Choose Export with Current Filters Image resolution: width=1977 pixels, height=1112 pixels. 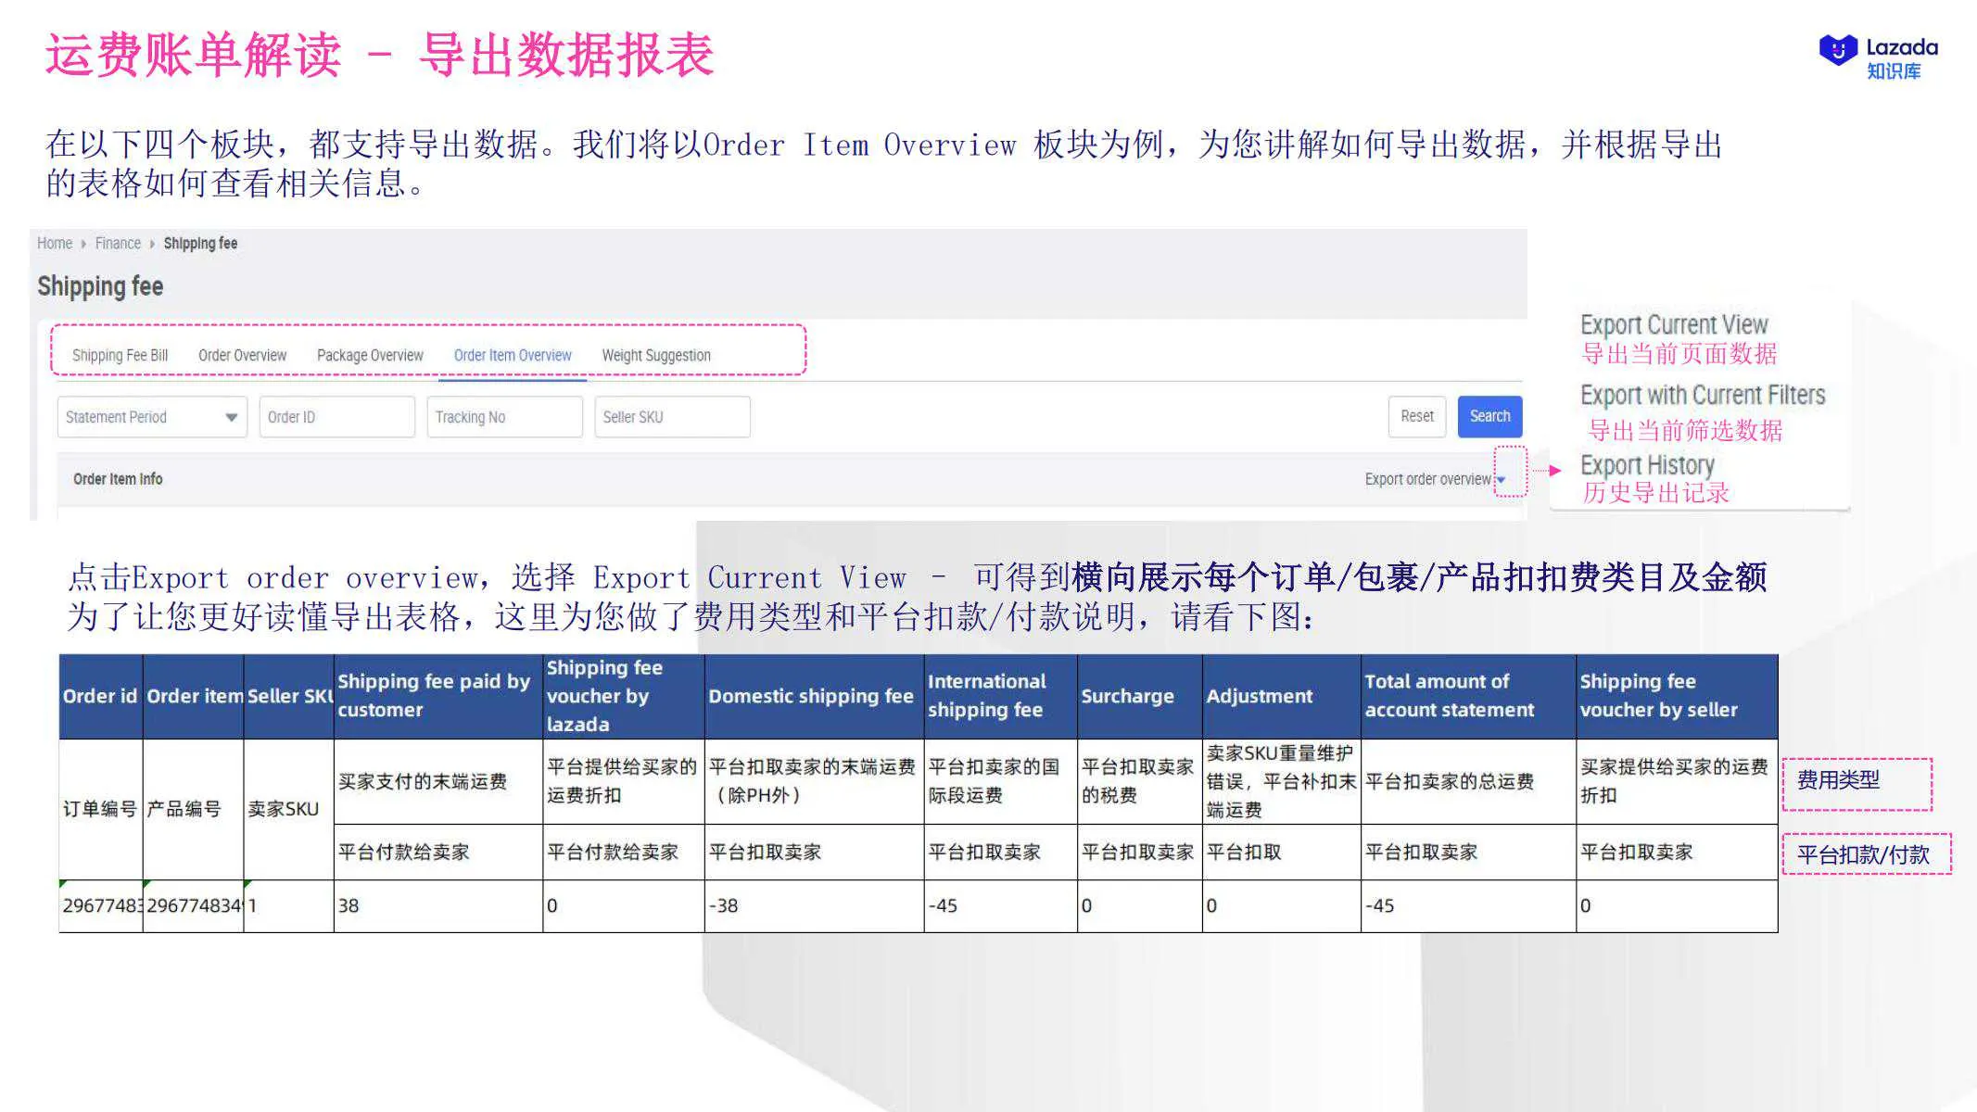tap(1703, 395)
